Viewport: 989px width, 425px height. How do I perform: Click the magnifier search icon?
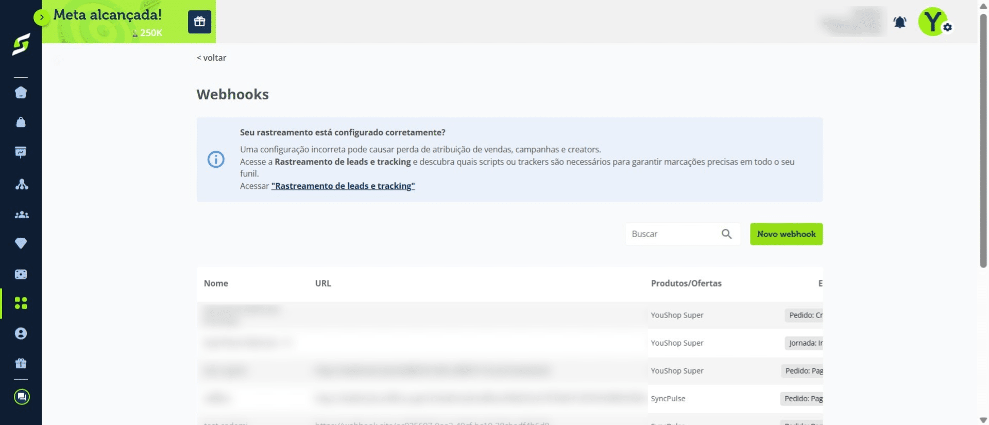(x=726, y=234)
